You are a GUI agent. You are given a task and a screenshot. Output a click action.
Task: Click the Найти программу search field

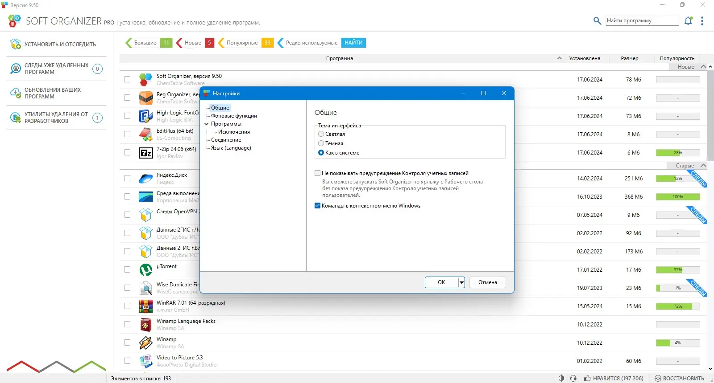[x=642, y=20]
